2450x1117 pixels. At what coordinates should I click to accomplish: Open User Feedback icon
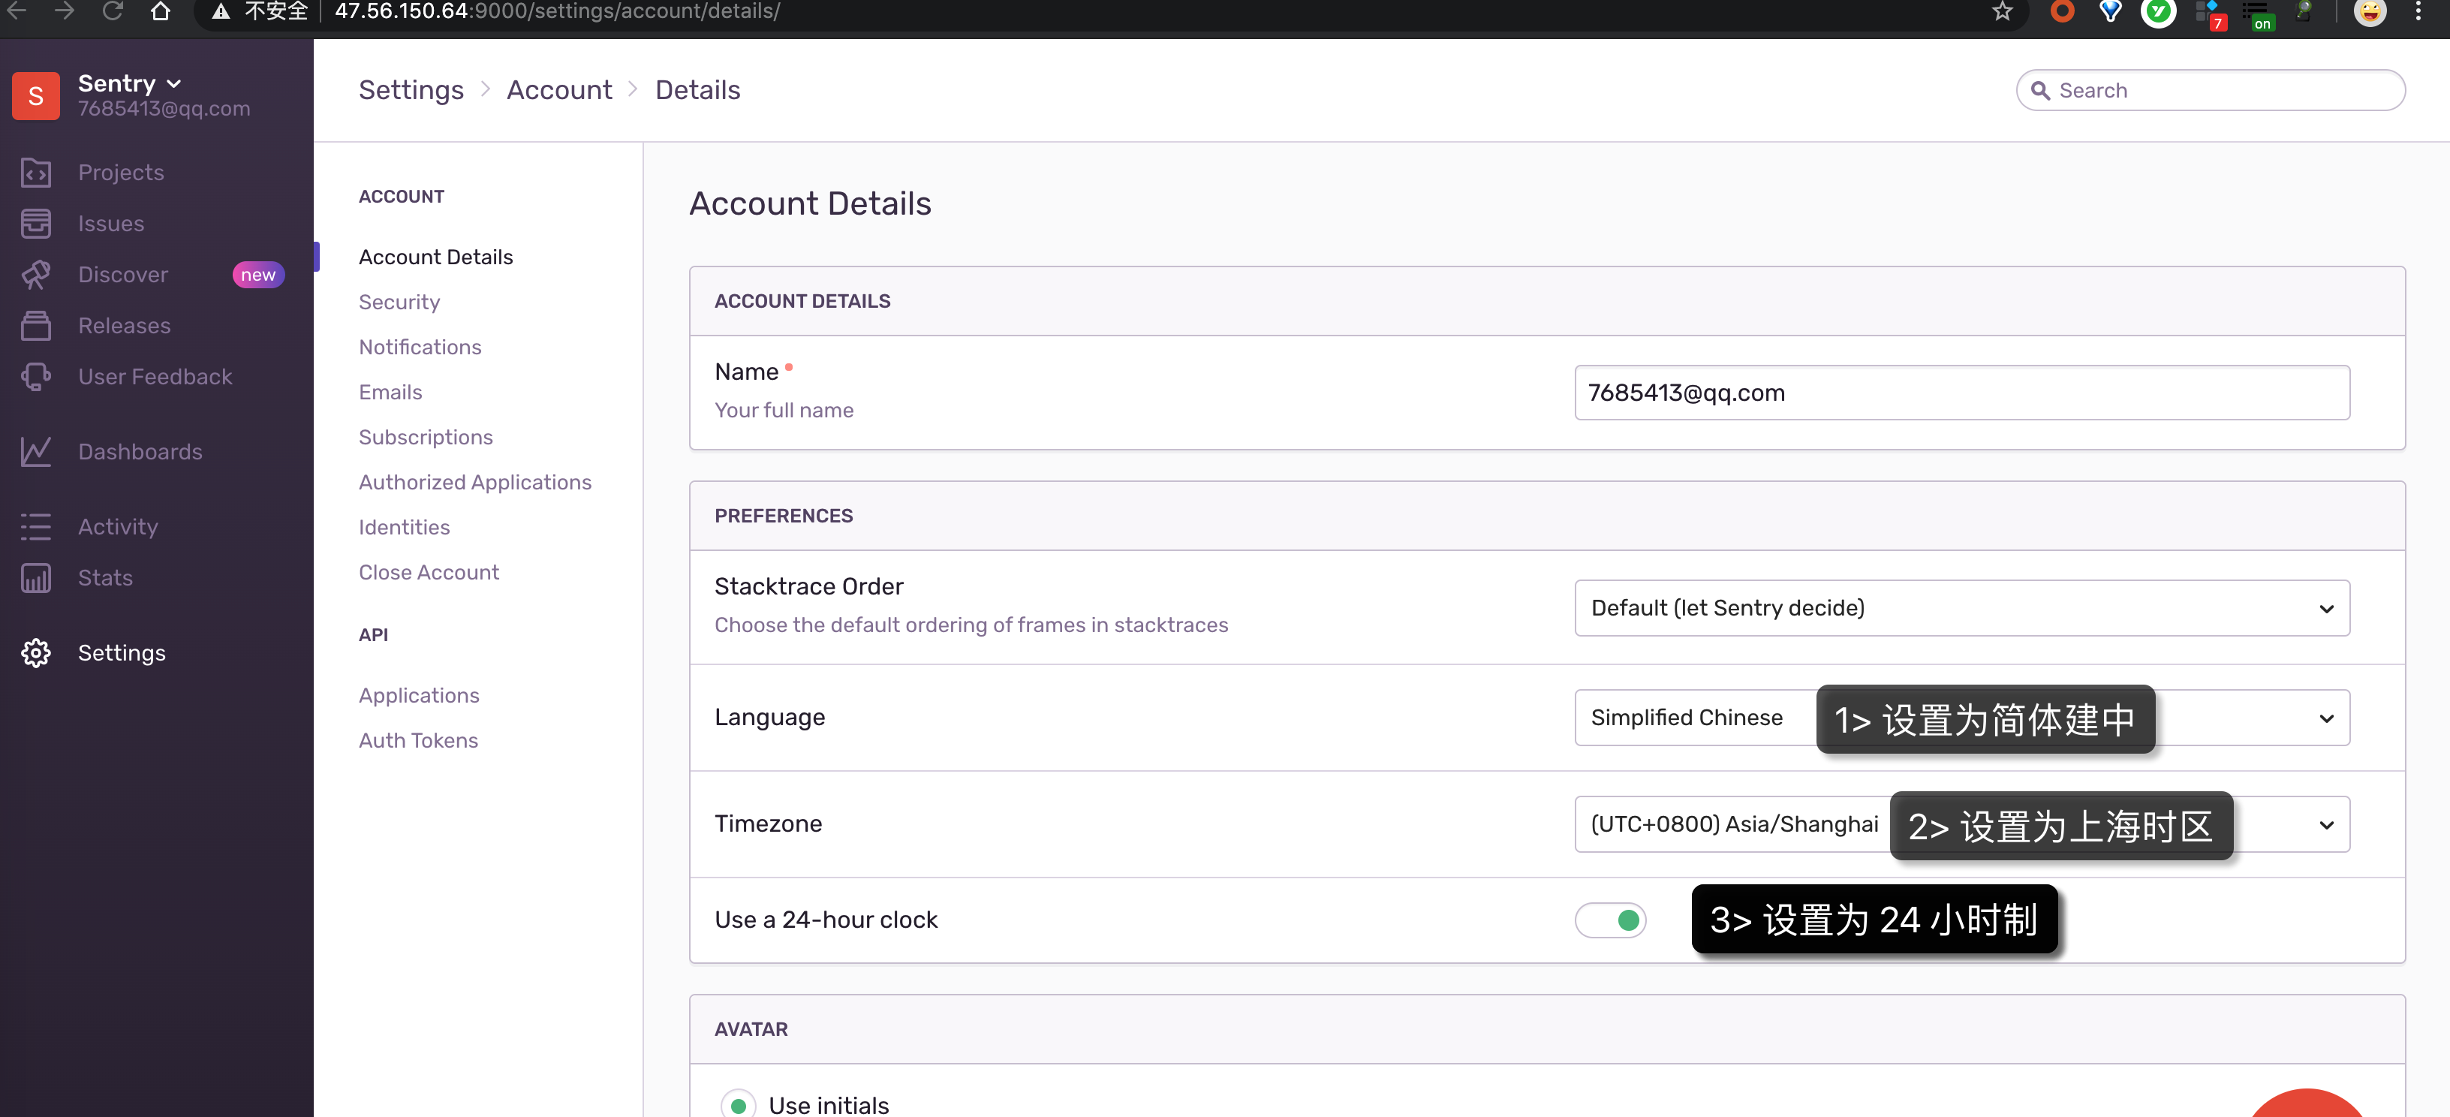coord(36,377)
